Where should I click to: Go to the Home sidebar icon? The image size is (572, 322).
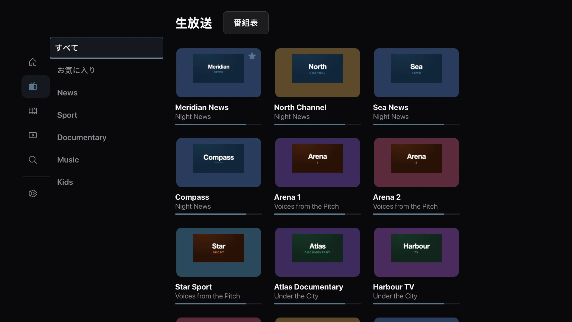(x=33, y=62)
